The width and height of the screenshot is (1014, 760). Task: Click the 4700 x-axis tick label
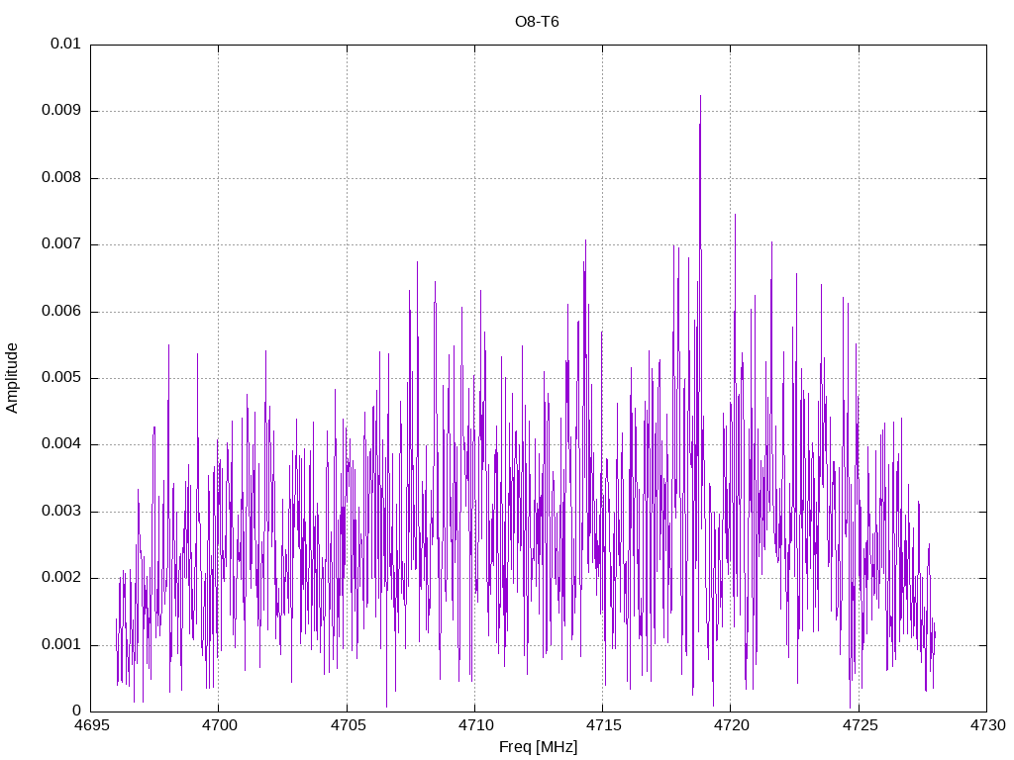(x=219, y=725)
